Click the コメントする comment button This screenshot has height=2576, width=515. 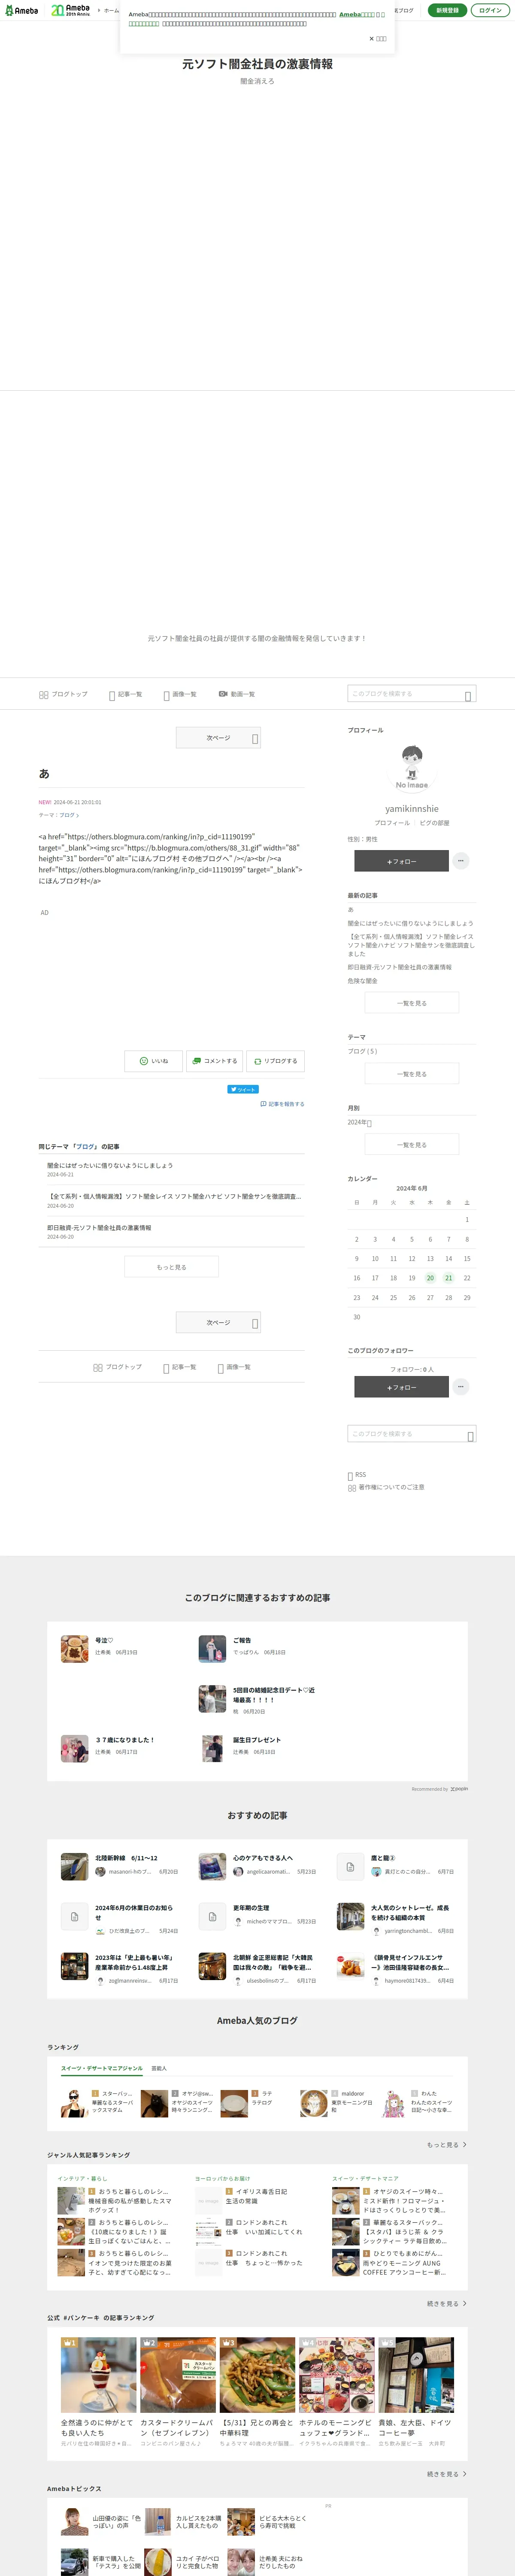click(214, 1061)
